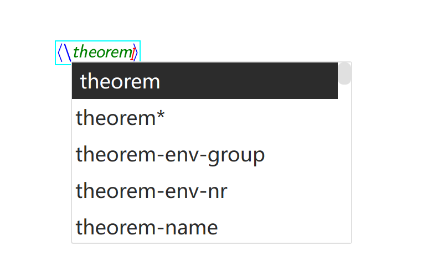
Task: Click empty white space left of the popup
Action: (33, 155)
